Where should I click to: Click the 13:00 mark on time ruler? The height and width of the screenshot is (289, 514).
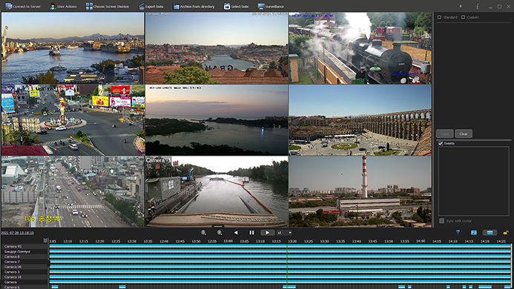point(228,241)
